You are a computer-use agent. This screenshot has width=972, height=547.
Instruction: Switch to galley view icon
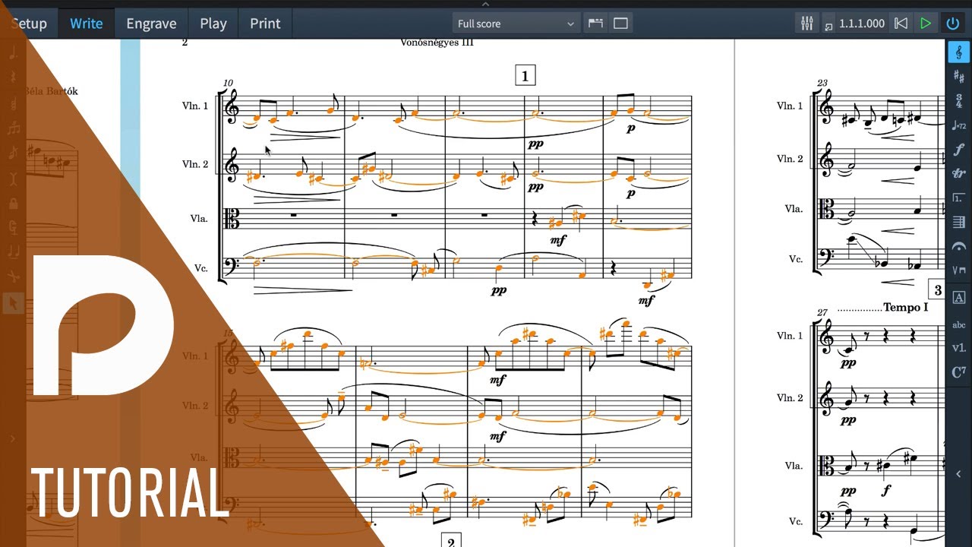point(595,24)
